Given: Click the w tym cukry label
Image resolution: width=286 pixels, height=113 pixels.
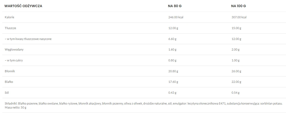Looking at the screenshot, I should point(14,60).
